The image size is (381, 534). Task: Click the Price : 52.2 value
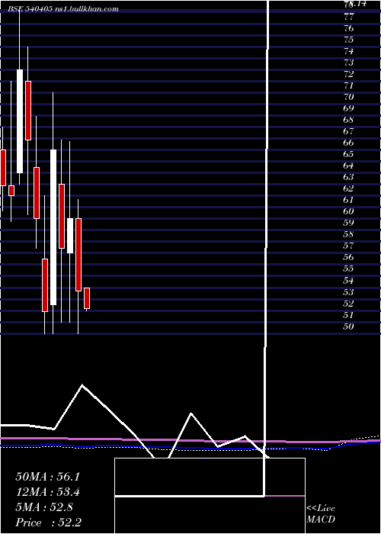[x=48, y=523]
